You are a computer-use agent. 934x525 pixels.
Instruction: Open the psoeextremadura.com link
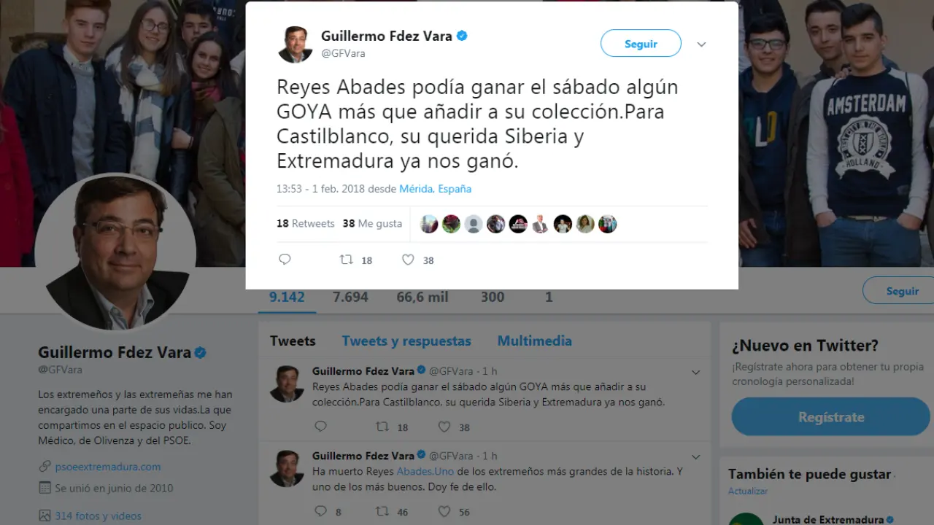pyautogui.click(x=108, y=467)
